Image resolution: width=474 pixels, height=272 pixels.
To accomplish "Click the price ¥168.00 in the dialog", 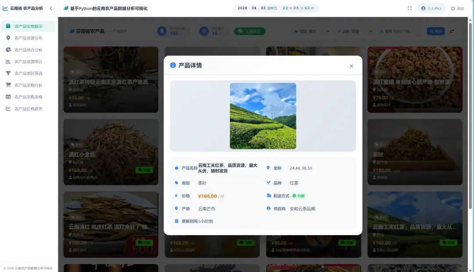I will pos(207,196).
